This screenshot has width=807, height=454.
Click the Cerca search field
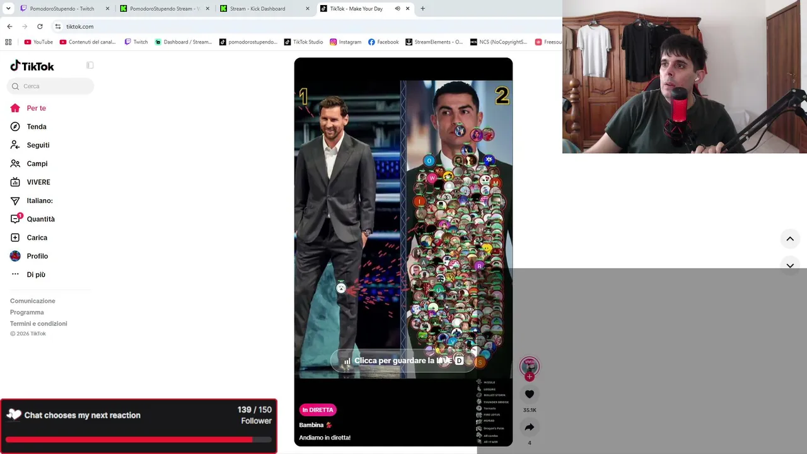(x=52, y=86)
